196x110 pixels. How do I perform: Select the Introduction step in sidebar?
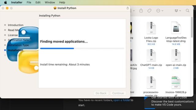[16, 25]
